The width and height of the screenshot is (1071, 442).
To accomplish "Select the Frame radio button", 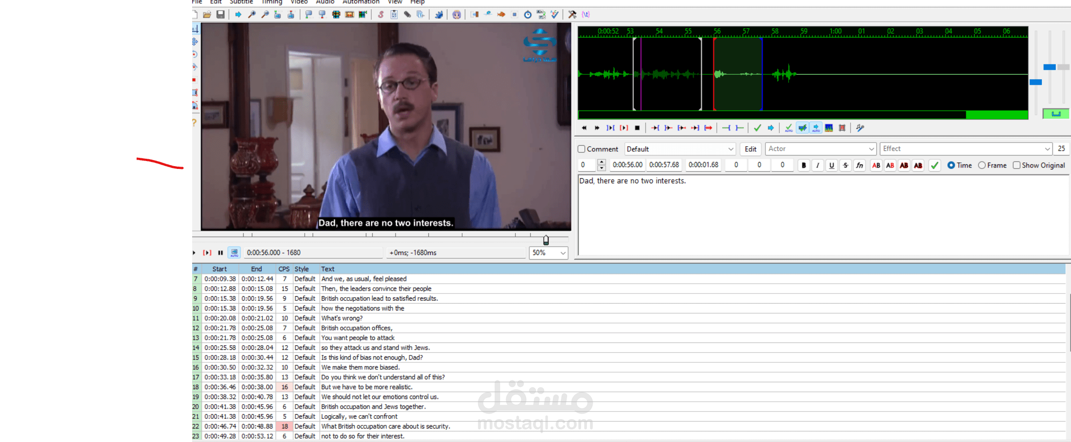I will point(982,165).
